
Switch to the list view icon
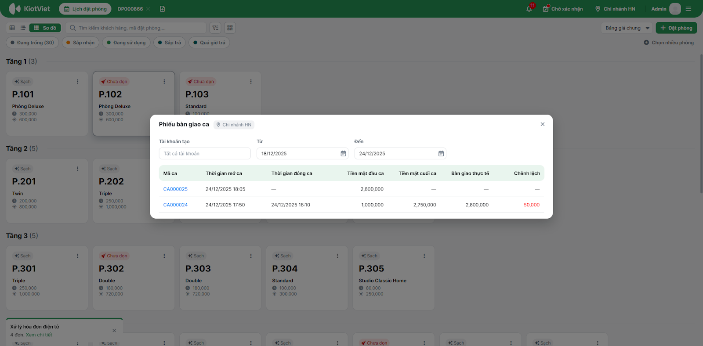23,28
